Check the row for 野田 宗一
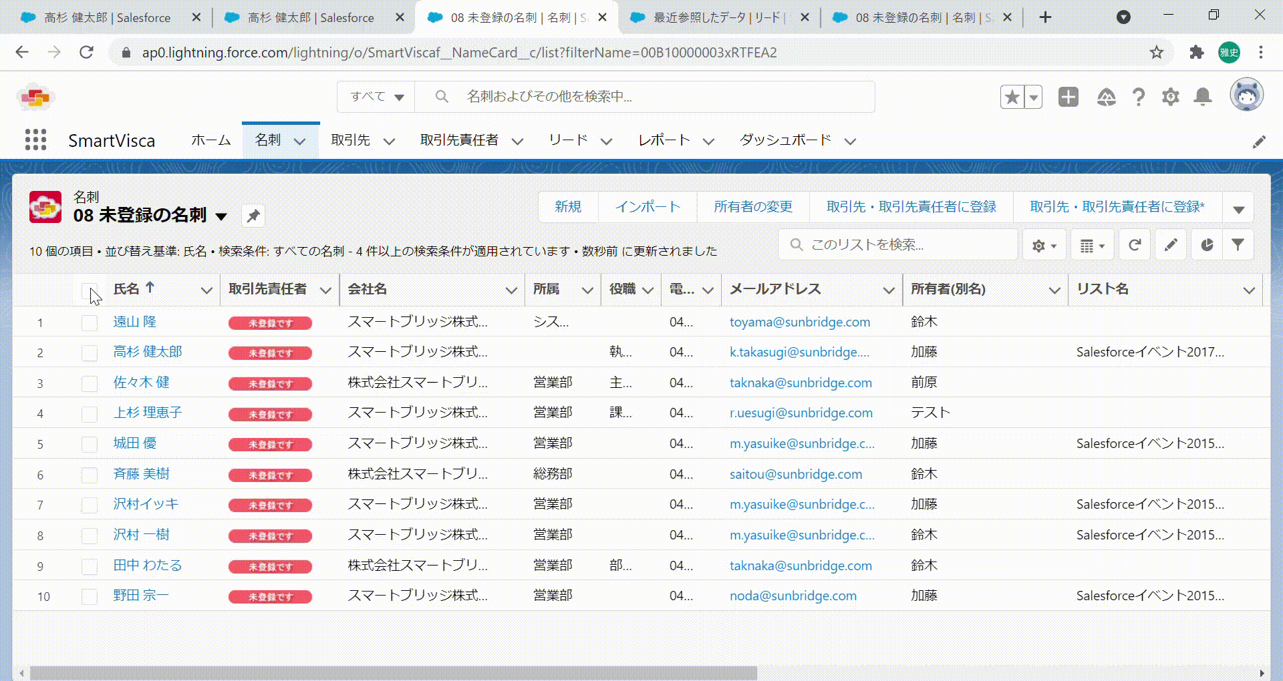 coord(89,597)
